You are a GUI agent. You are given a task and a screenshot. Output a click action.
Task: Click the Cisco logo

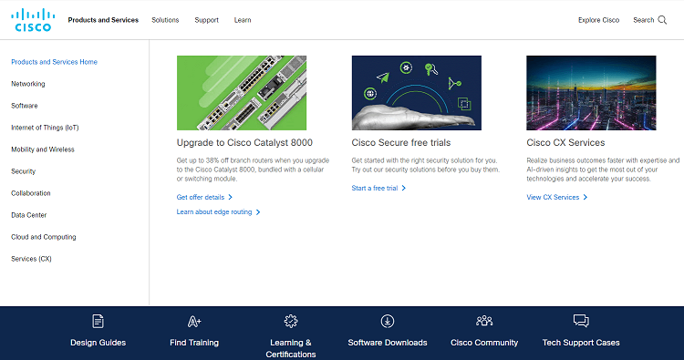point(33,20)
